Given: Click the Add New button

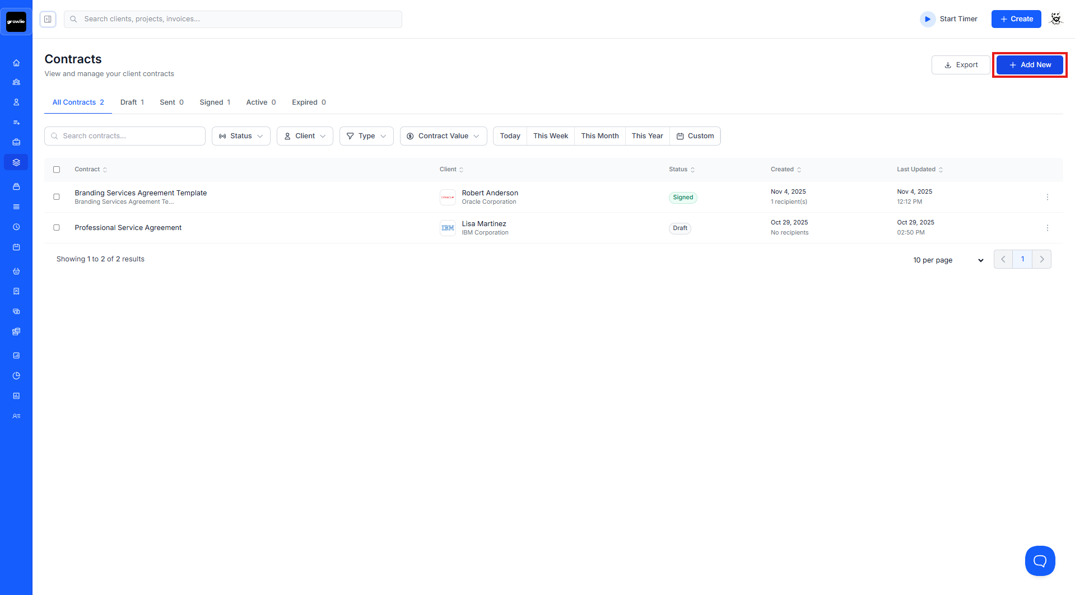Looking at the screenshot, I should point(1030,65).
